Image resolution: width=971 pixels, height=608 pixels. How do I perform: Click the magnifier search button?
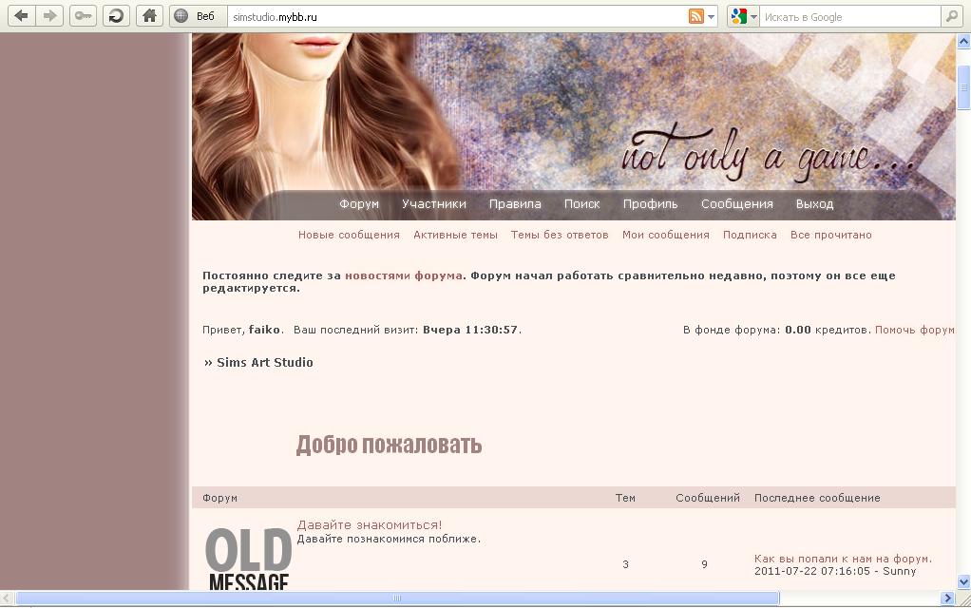(x=951, y=17)
